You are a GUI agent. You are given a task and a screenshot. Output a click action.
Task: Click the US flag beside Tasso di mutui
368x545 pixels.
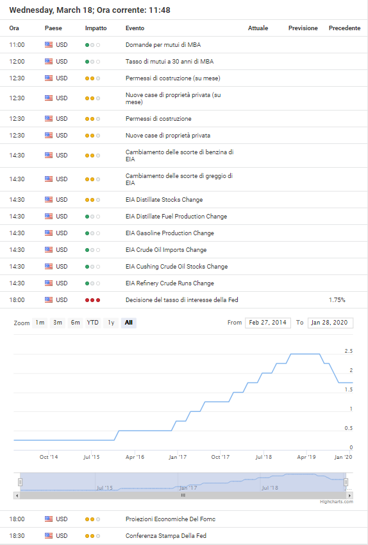49,61
